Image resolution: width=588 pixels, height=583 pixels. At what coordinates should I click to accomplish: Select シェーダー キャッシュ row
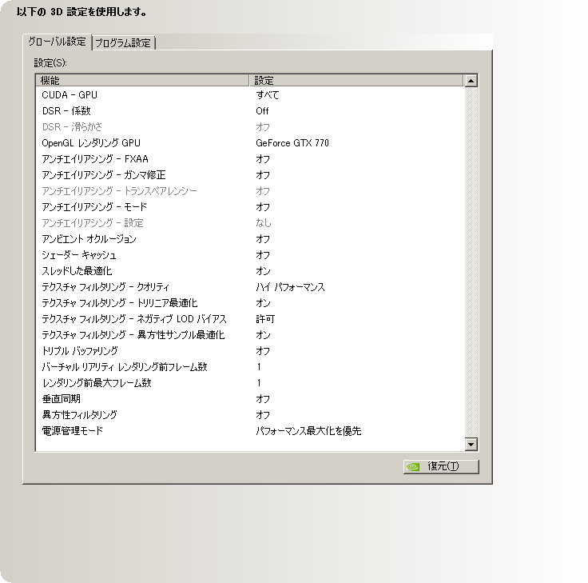[250, 255]
